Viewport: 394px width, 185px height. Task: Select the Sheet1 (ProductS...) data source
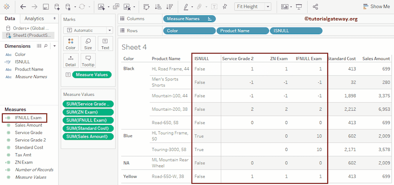(x=28, y=35)
